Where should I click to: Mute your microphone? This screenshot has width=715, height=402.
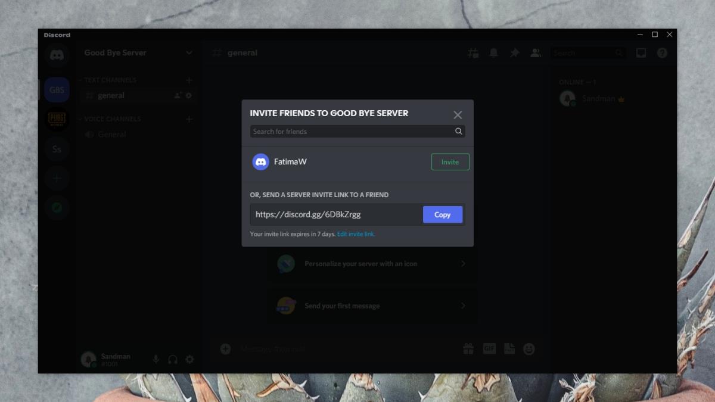tap(156, 359)
